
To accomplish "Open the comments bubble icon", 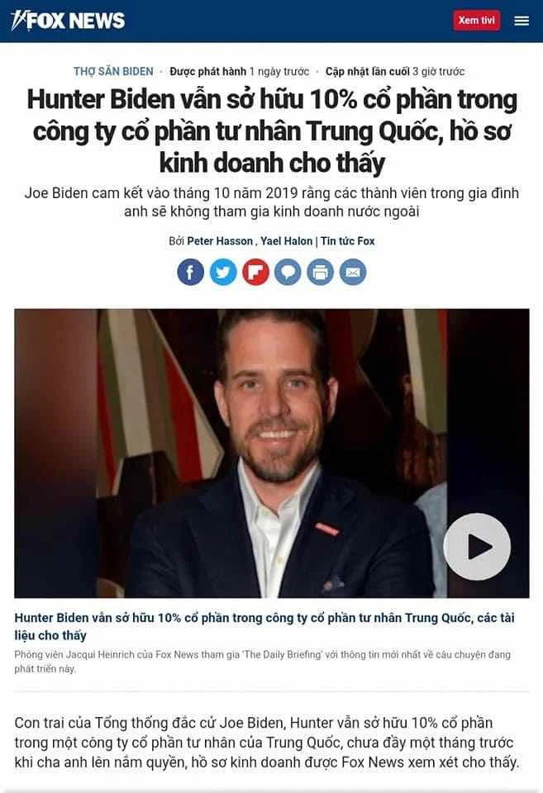I will click(x=288, y=272).
